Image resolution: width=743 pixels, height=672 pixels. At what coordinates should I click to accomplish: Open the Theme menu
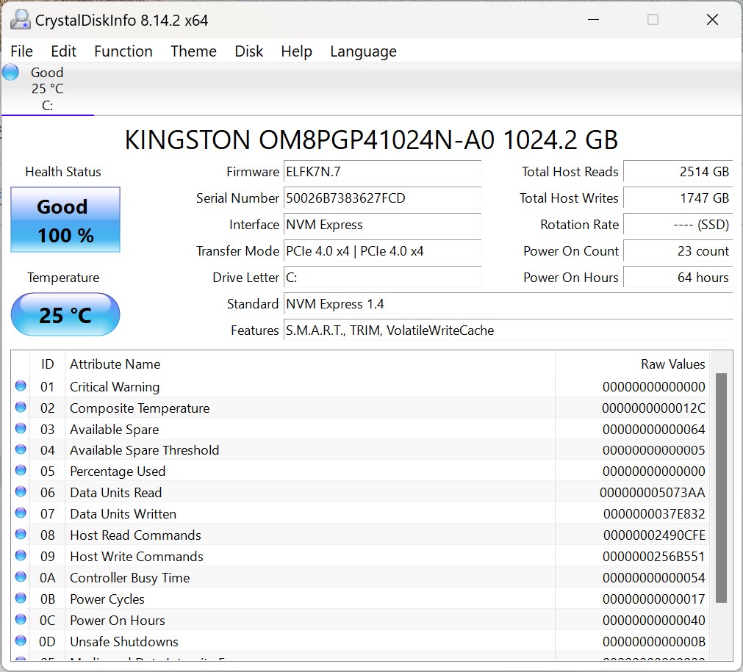click(193, 51)
